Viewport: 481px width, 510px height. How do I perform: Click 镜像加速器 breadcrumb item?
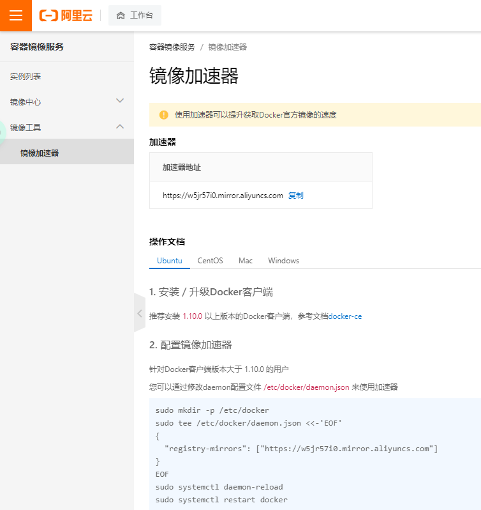coord(227,47)
